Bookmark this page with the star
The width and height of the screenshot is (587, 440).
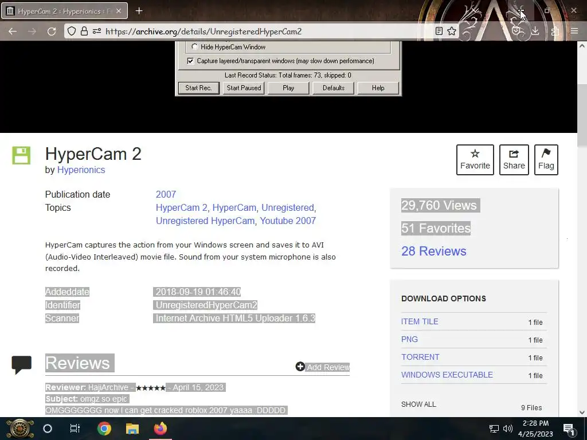click(452, 32)
